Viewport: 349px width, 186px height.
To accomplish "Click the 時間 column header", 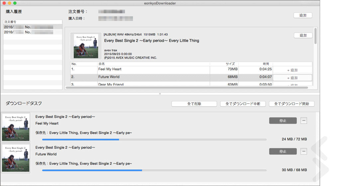I will coord(256,64).
